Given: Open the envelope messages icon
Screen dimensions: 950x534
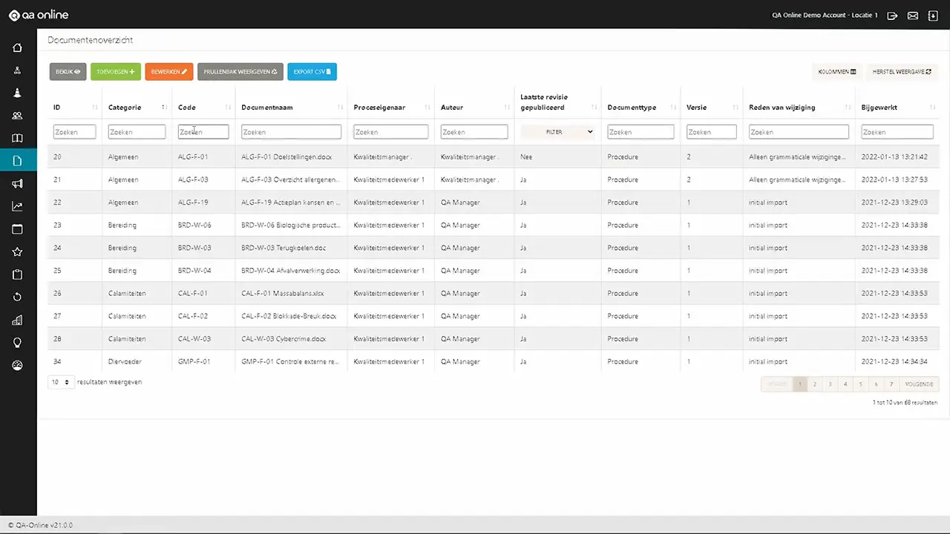Looking at the screenshot, I should (913, 15).
